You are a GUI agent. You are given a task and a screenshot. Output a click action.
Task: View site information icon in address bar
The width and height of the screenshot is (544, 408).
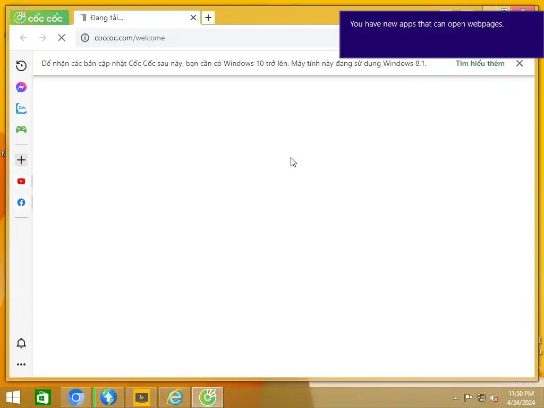85,38
